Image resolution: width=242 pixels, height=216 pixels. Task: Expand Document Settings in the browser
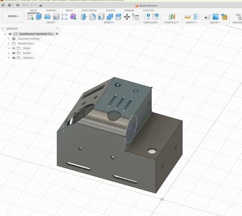(x=9, y=39)
